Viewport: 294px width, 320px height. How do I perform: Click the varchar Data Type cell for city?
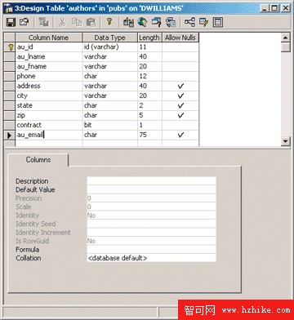110,96
